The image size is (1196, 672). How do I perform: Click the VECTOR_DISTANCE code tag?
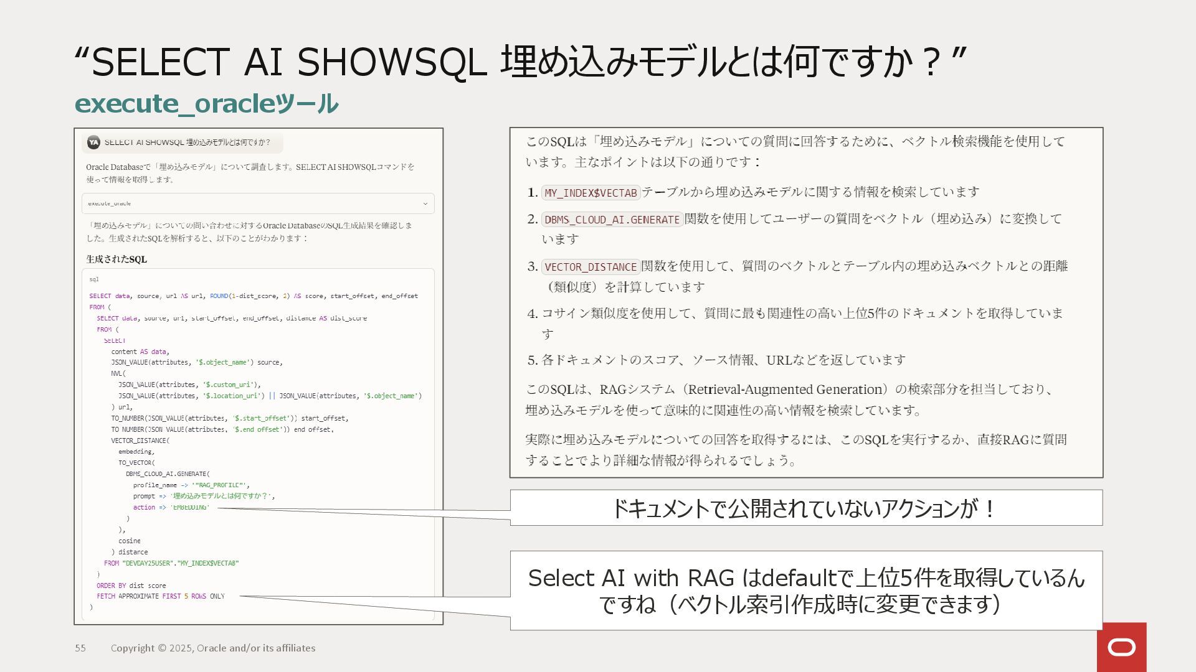tap(590, 267)
